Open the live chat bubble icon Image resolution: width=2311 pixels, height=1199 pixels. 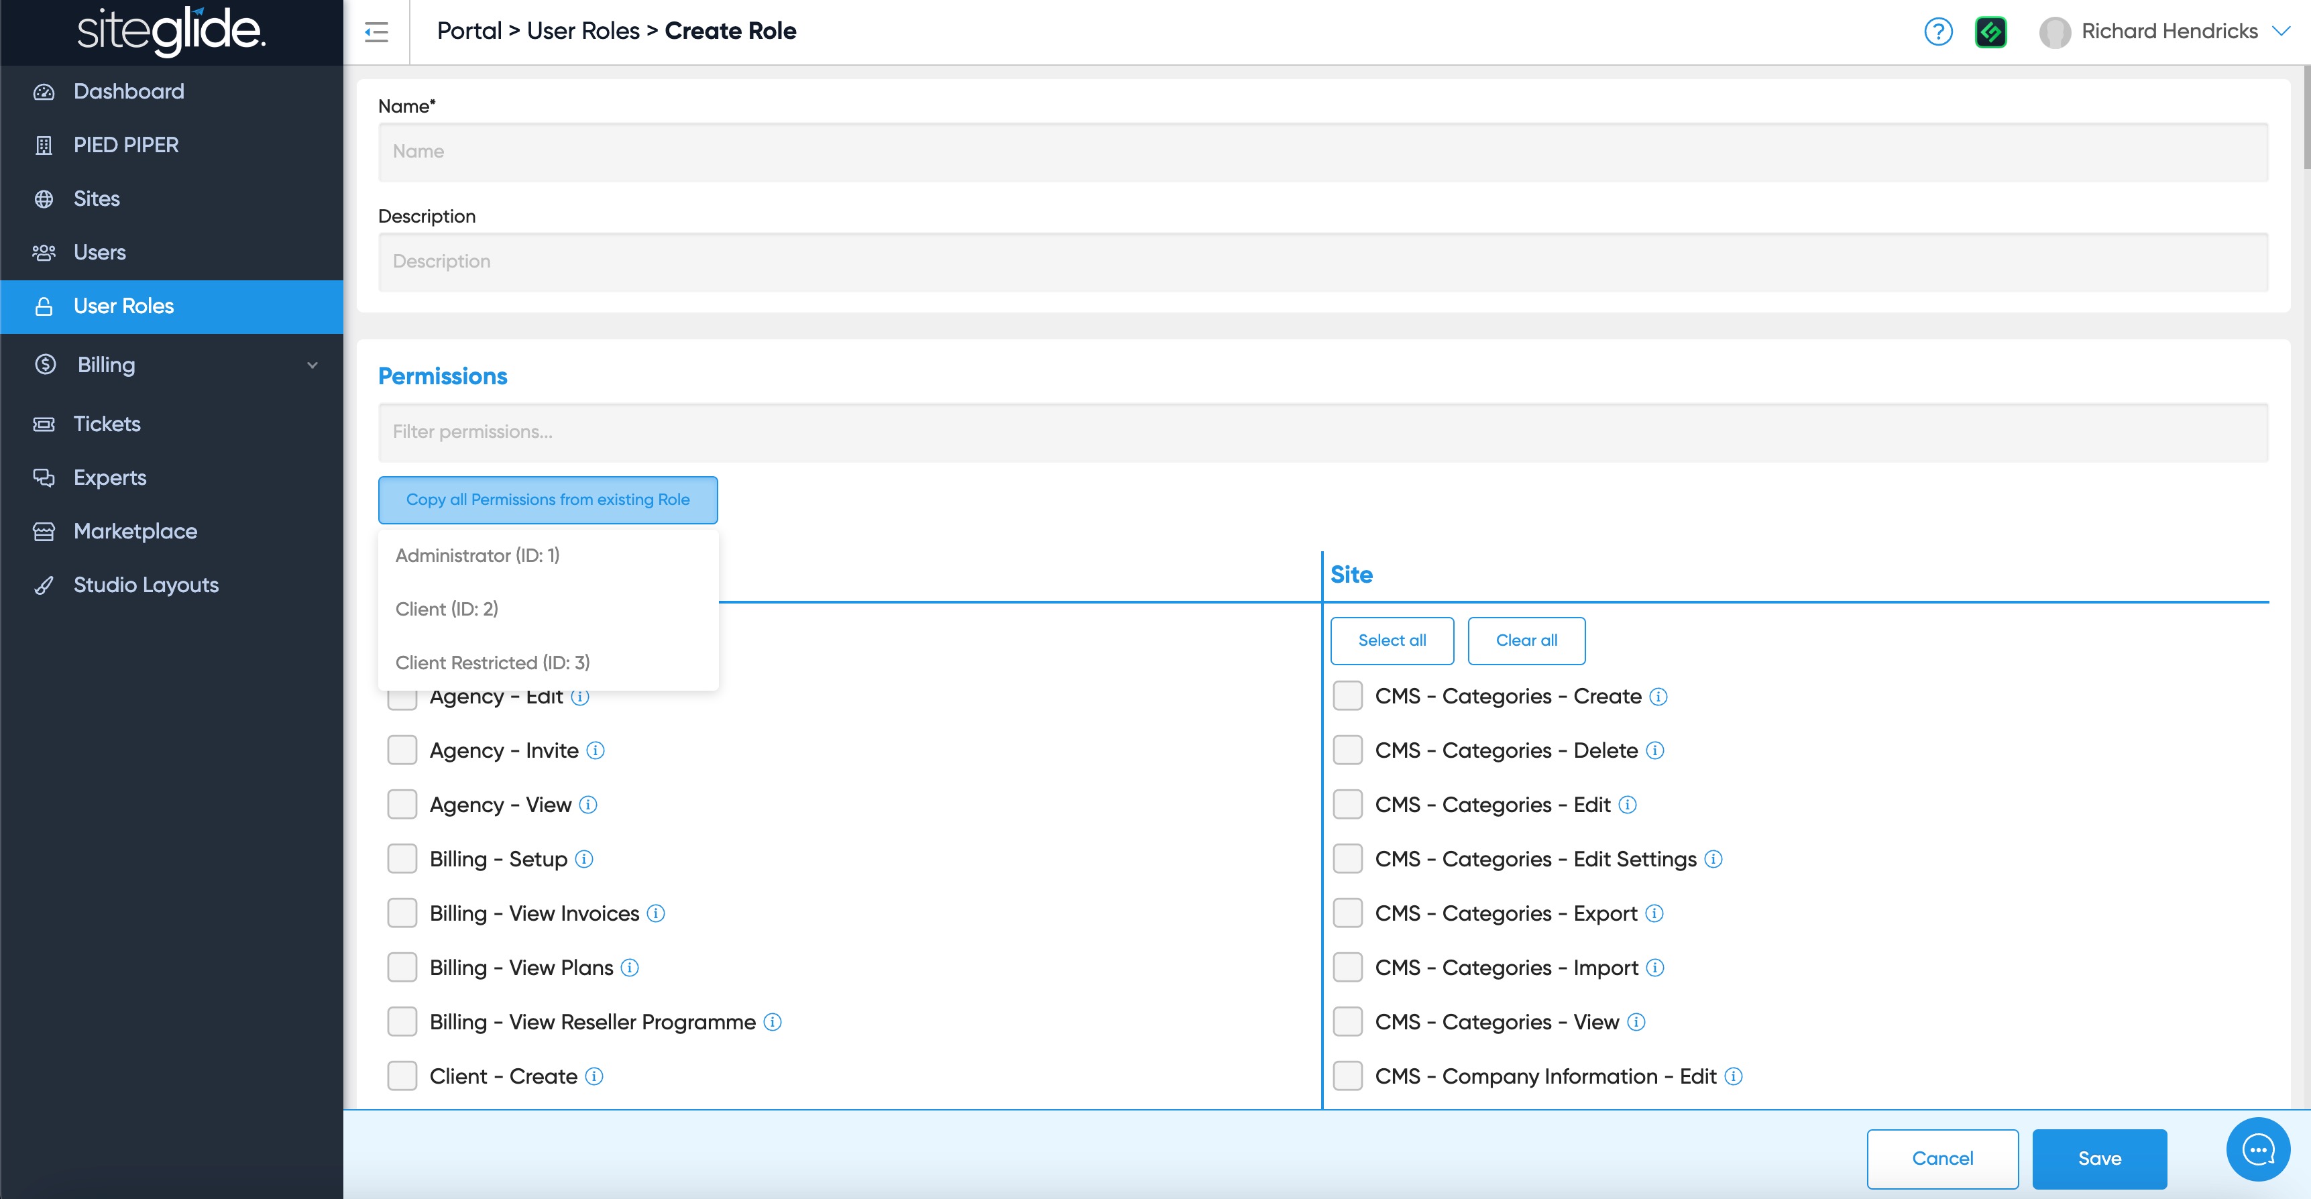pyautogui.click(x=2257, y=1149)
